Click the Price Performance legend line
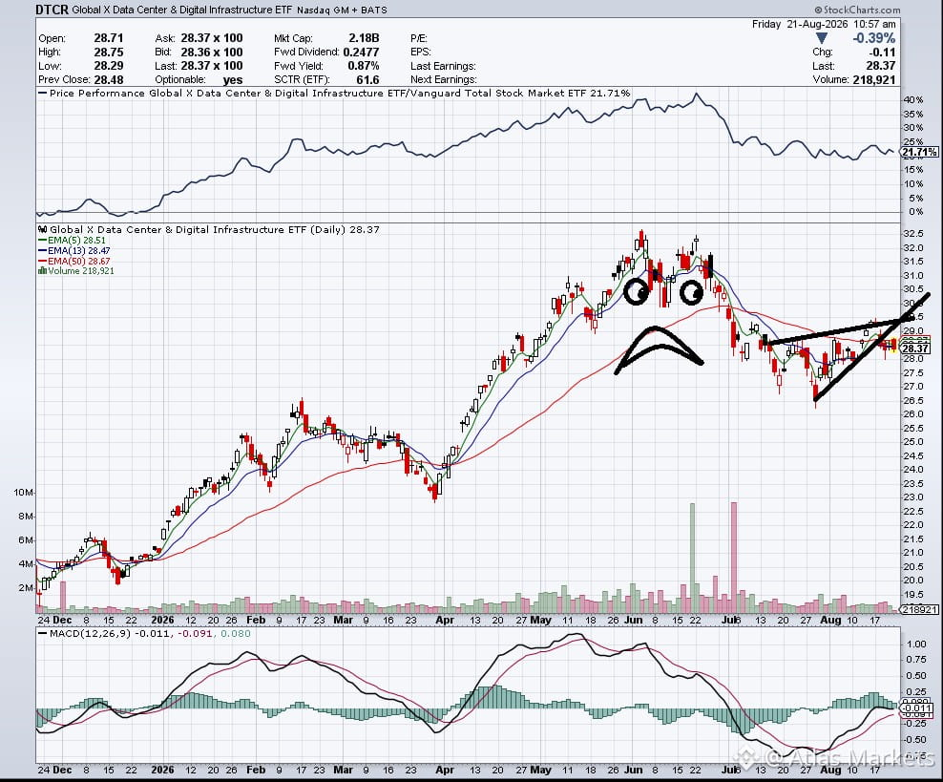The width and height of the screenshot is (943, 782). click(x=334, y=94)
